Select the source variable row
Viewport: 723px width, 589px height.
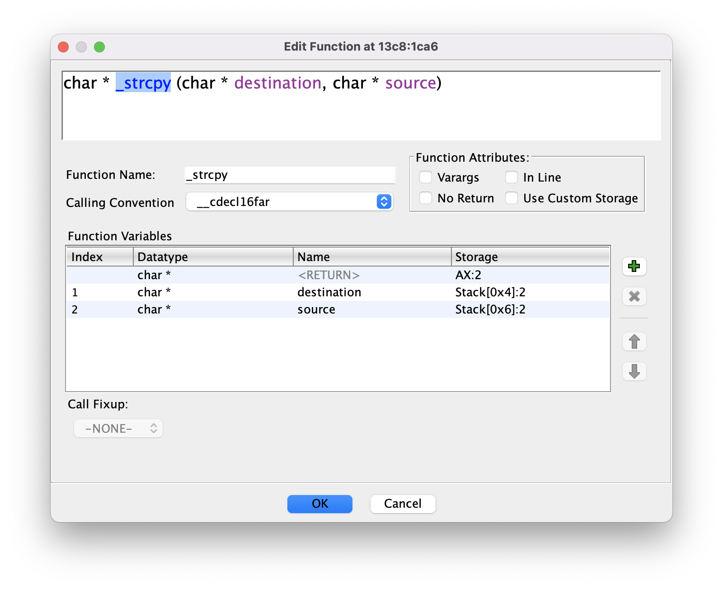[316, 309]
